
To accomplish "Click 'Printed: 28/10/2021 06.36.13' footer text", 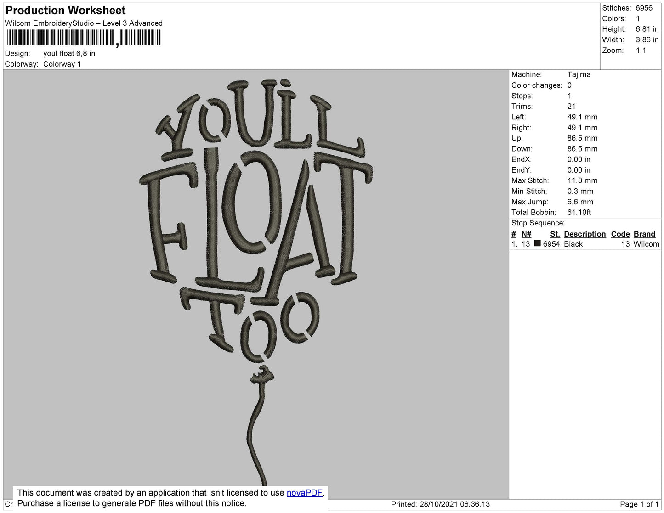I will point(440,504).
